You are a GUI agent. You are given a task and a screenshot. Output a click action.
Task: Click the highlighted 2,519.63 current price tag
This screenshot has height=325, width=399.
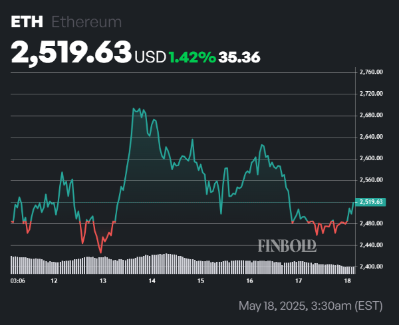(371, 202)
